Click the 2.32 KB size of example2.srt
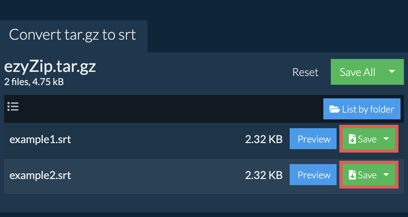The width and height of the screenshot is (408, 217). click(x=263, y=175)
